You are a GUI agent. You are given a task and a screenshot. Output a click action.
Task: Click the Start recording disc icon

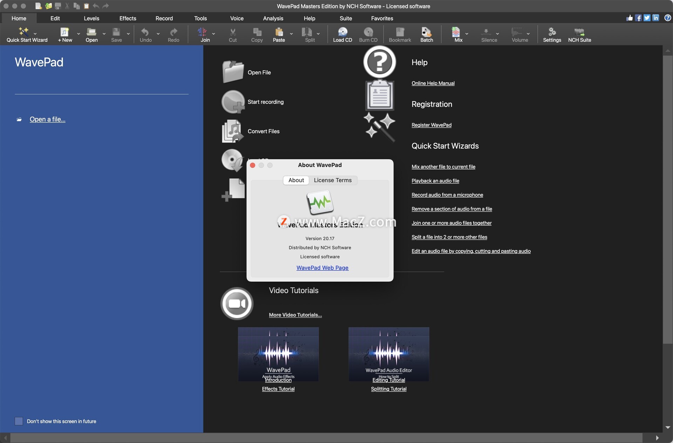(x=233, y=102)
